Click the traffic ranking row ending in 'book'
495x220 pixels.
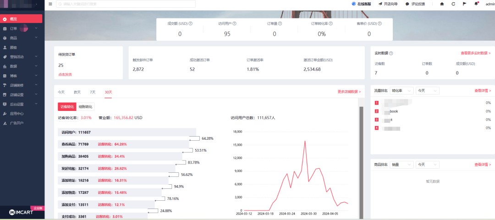433,111
